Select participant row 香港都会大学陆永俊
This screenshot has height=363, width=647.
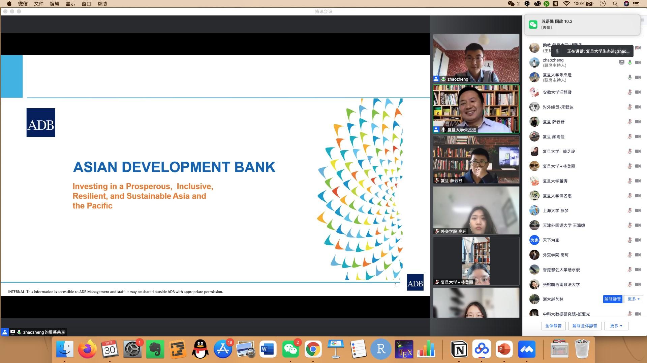pyautogui.click(x=585, y=270)
